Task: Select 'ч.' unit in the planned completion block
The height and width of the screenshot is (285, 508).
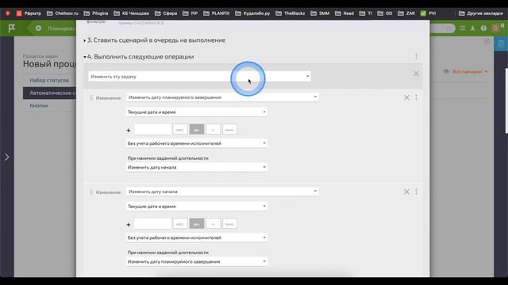Action: click(214, 130)
